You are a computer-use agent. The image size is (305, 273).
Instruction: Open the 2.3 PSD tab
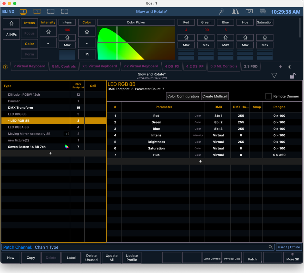pyautogui.click(x=251, y=66)
